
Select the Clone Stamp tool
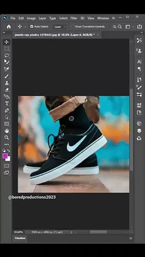pyautogui.click(x=6, y=83)
